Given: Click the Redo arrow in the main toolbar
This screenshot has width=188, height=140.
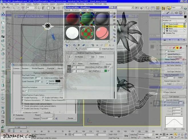Looking at the screenshot, I should coord(8,8).
